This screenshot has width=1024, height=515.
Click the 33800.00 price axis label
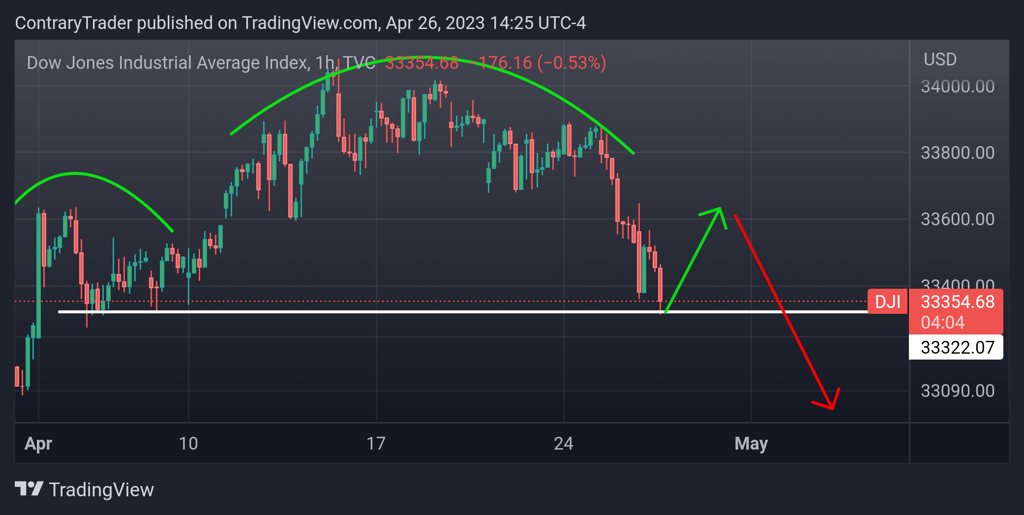(x=958, y=153)
